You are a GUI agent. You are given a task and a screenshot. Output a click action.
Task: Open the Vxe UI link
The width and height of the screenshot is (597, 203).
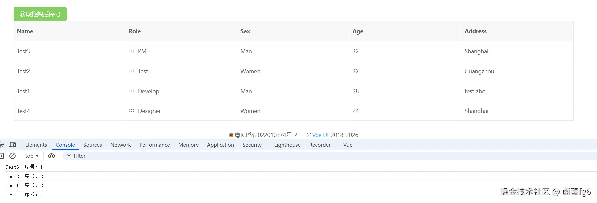tap(320, 135)
